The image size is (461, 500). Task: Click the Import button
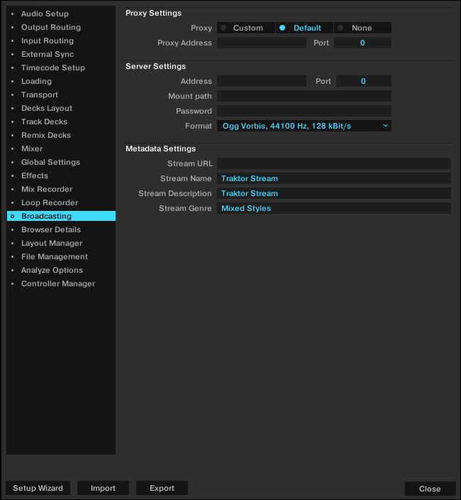click(x=103, y=488)
